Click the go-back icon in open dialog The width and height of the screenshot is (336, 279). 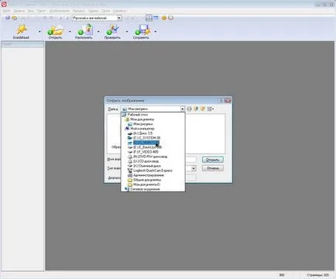pyautogui.click(x=189, y=108)
